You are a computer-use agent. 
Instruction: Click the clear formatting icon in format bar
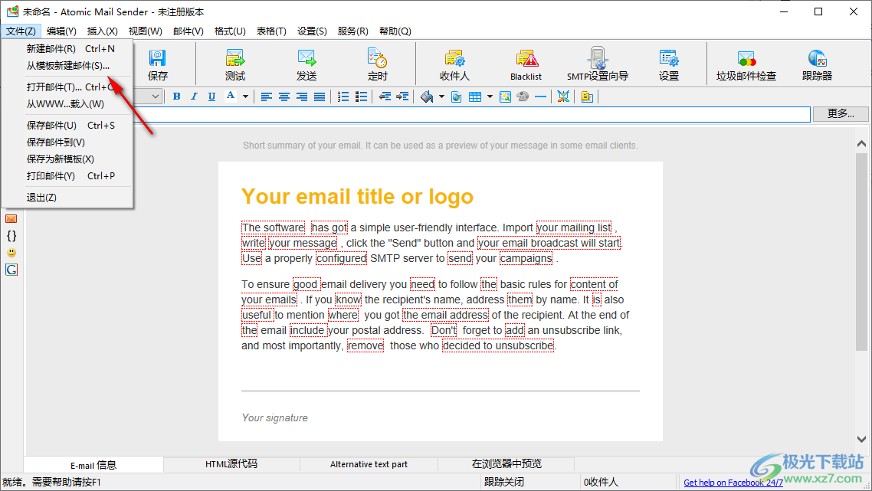point(563,97)
